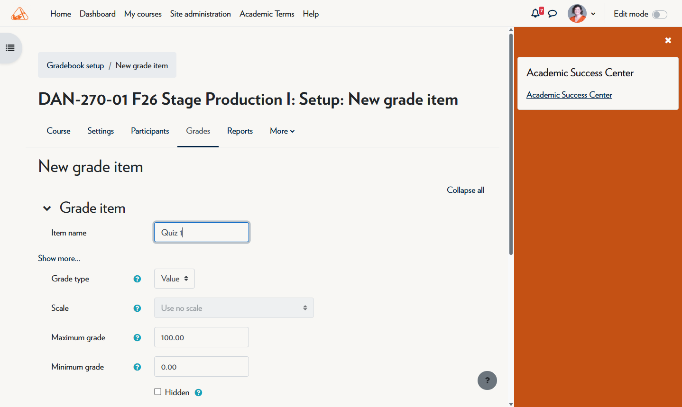This screenshot has width=682, height=407.
Task: Open the Help menu item
Action: [311, 14]
